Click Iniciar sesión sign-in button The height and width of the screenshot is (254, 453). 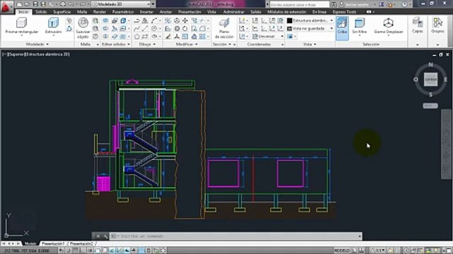(357, 4)
